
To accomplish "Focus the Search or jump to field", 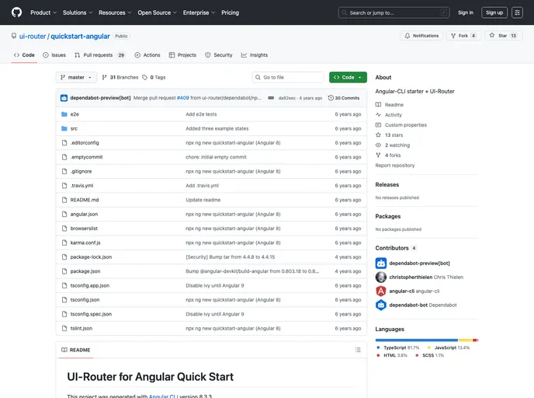I will [394, 12].
